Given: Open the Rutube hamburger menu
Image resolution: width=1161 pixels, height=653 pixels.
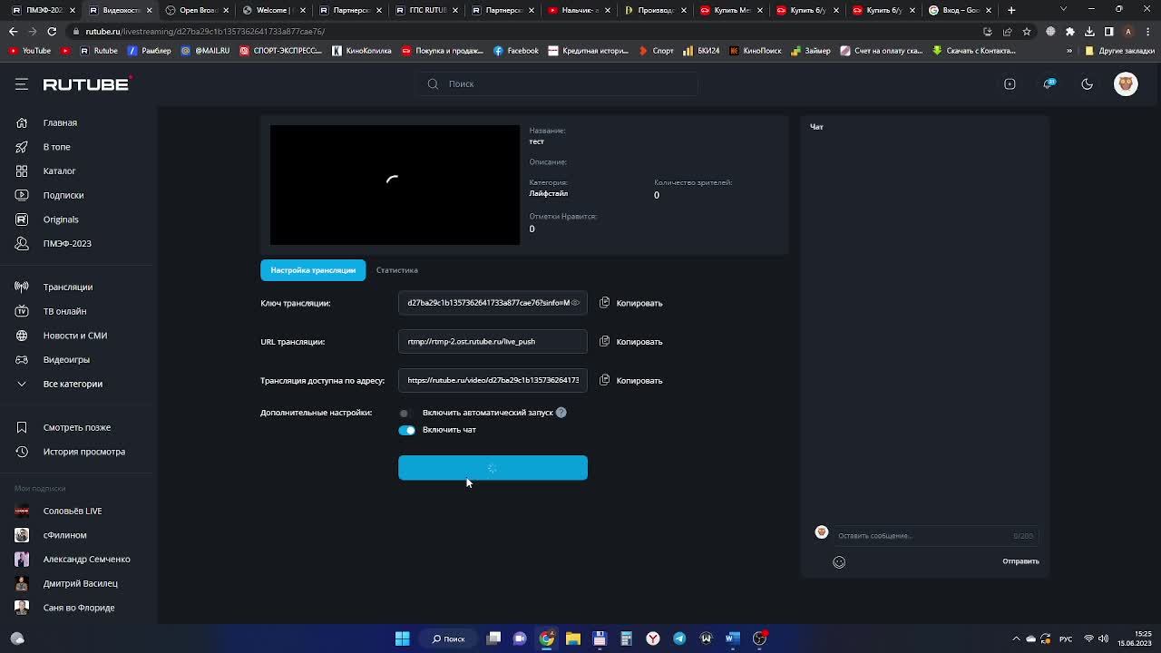Looking at the screenshot, I should [22, 84].
